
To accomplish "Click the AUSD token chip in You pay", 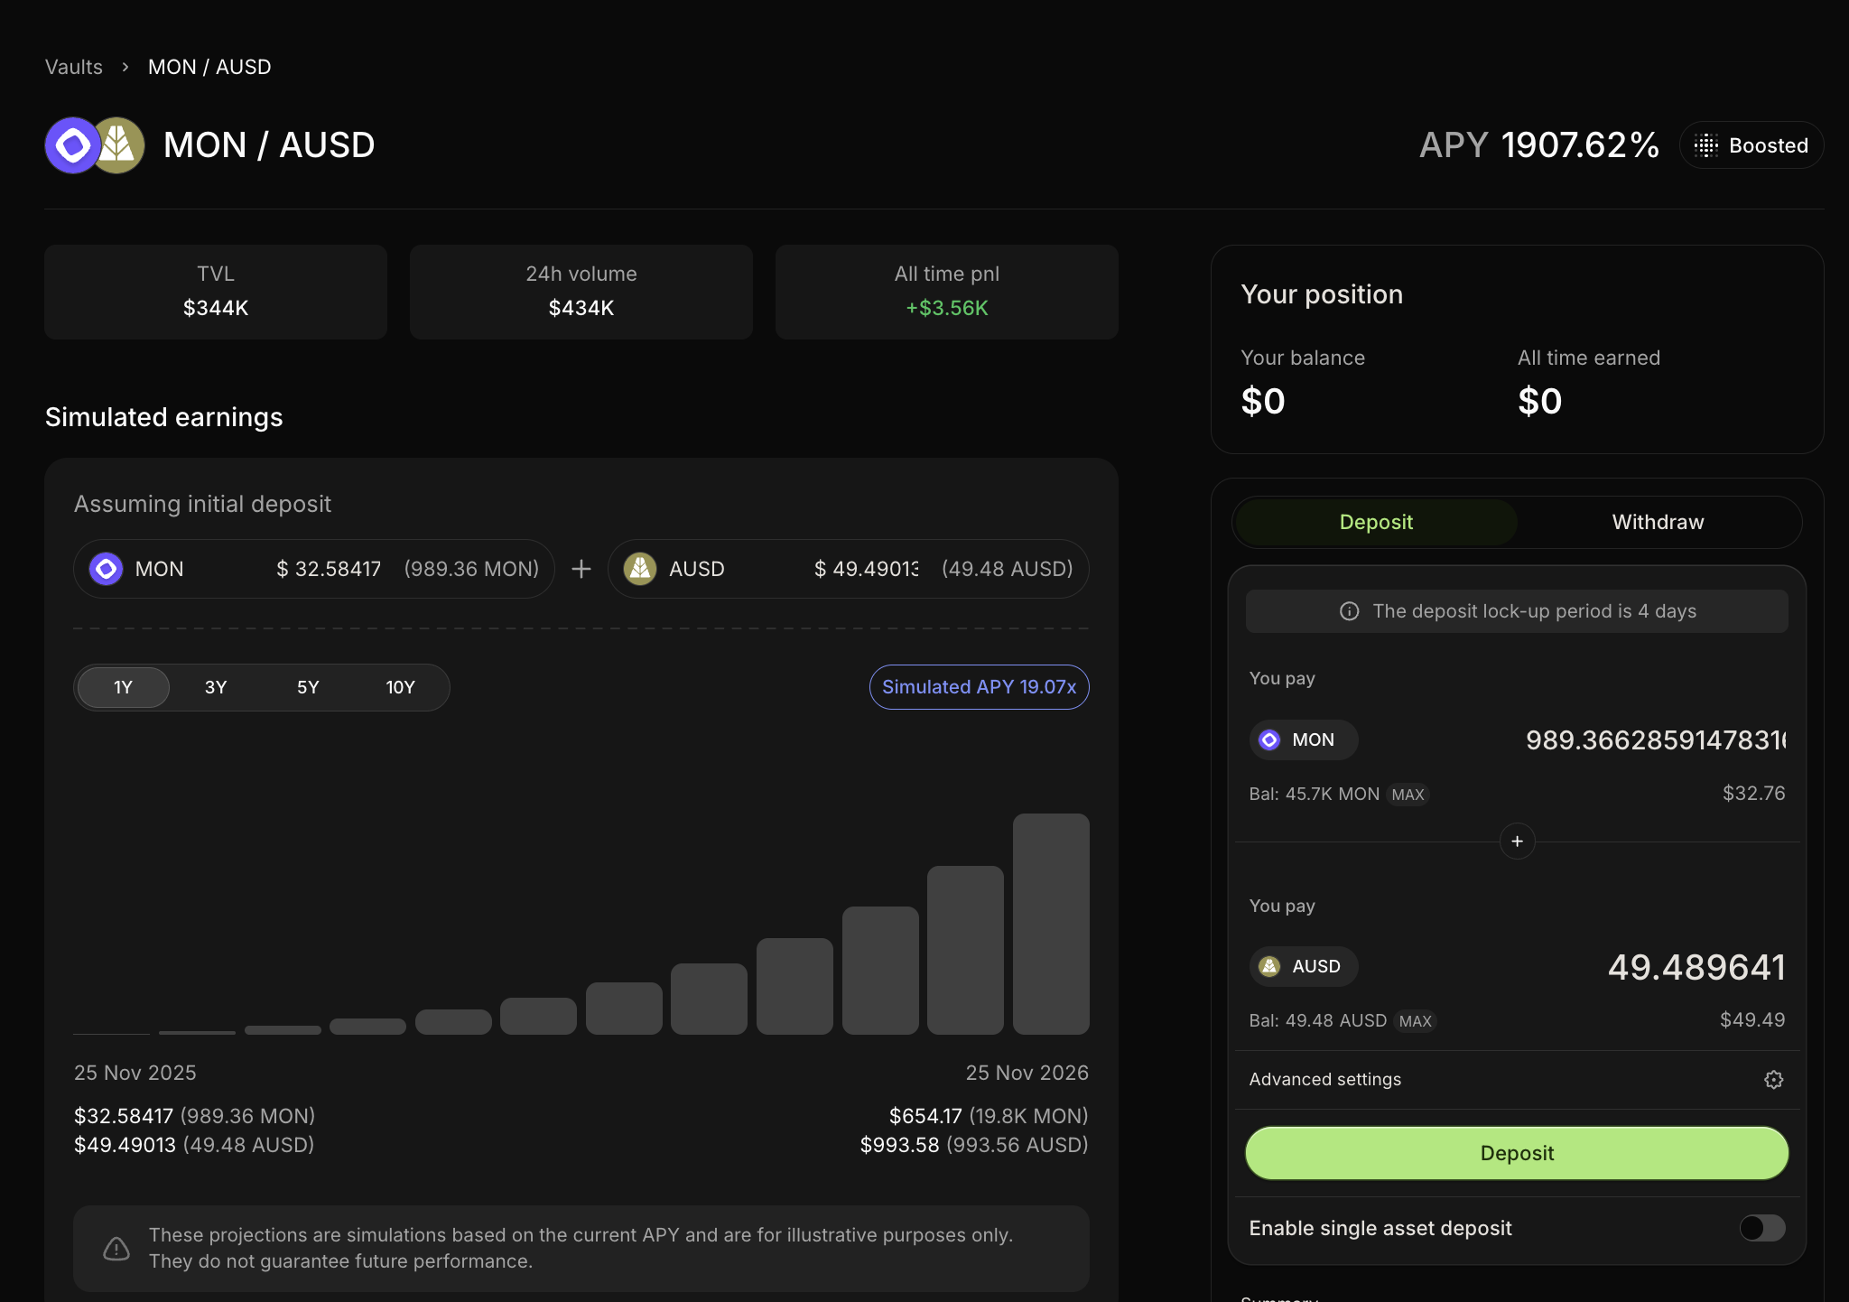I will point(1303,966).
